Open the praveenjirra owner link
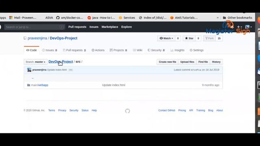The image size is (260, 146). click(37, 38)
